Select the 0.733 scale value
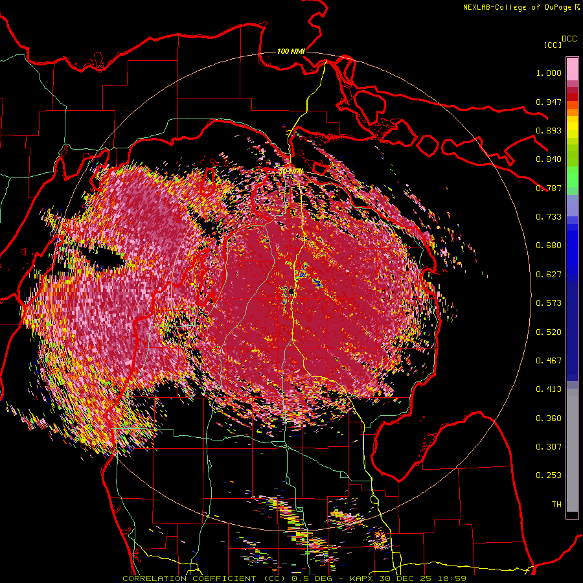583x583 pixels. pyautogui.click(x=549, y=217)
